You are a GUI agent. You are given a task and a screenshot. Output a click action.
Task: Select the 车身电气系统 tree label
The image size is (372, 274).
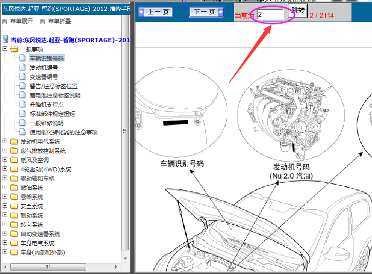coord(37,243)
